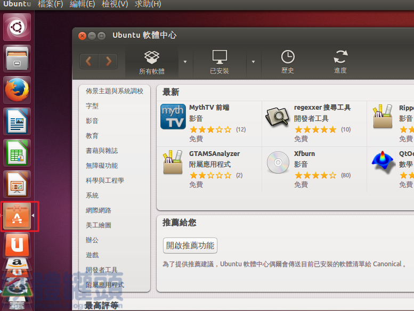This screenshot has width=414, height=311.
Task: Show the 所有軟體 (All Software) view
Action: (152, 62)
